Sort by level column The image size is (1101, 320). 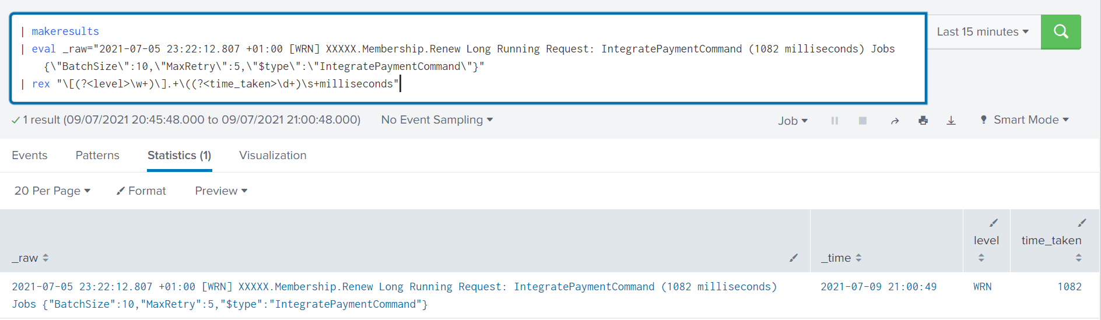tap(981, 258)
